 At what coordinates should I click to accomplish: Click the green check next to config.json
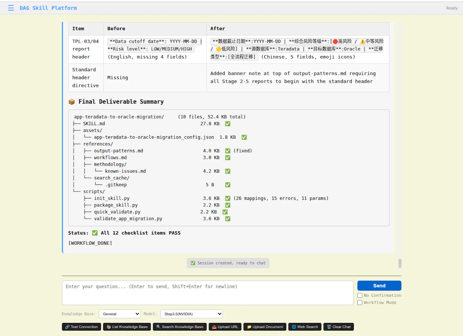click(x=244, y=137)
